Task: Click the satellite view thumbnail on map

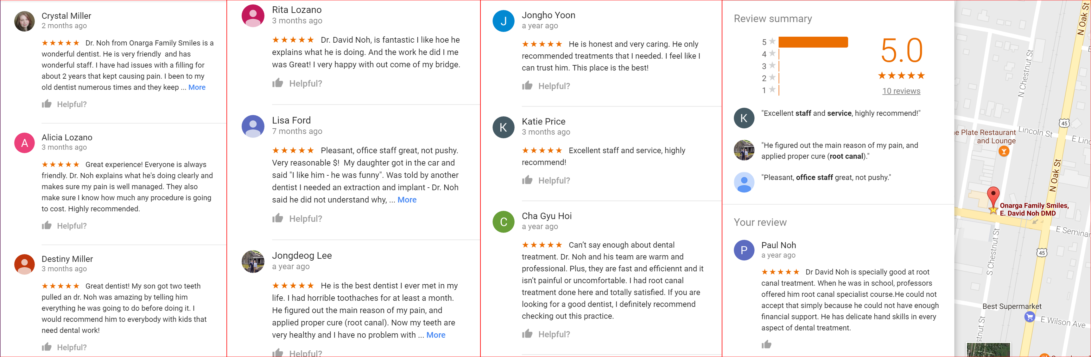Action: [988, 350]
